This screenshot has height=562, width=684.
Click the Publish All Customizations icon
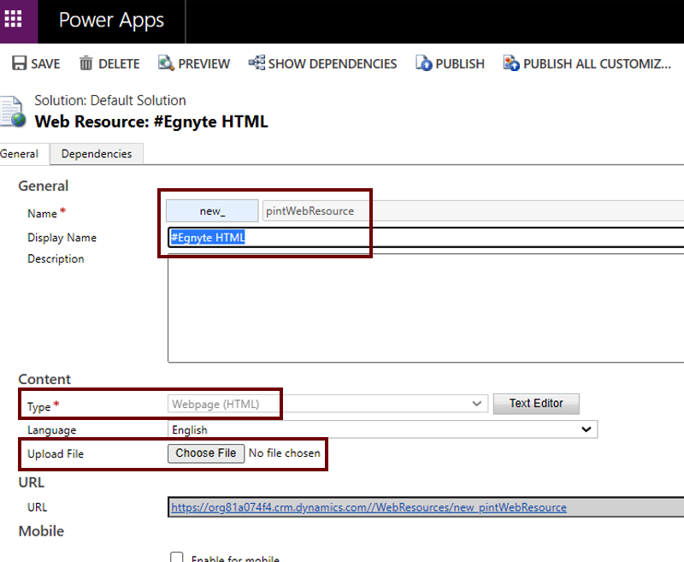[510, 63]
